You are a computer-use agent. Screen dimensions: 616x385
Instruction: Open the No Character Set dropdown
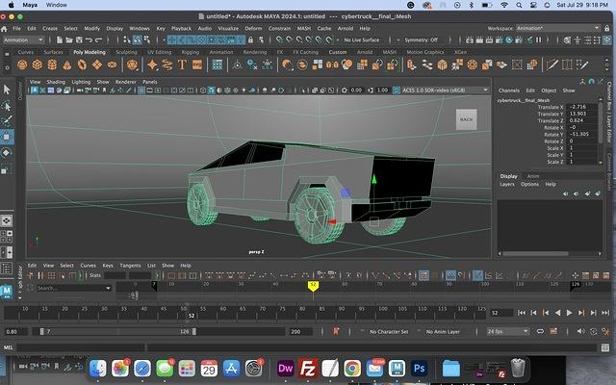pos(389,332)
